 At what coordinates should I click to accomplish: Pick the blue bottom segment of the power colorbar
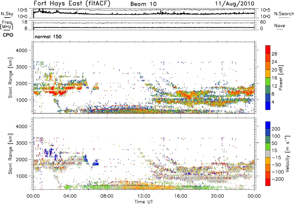268,106
